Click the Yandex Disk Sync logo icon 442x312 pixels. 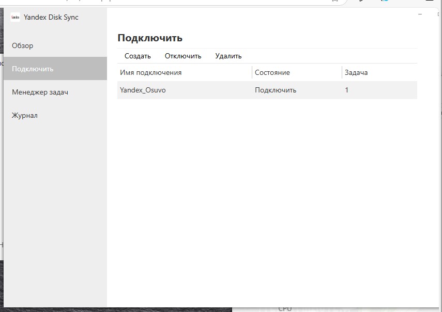point(15,17)
